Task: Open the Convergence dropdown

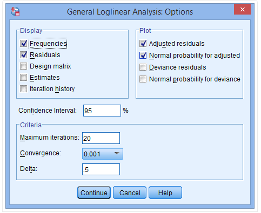Action: tap(103, 154)
